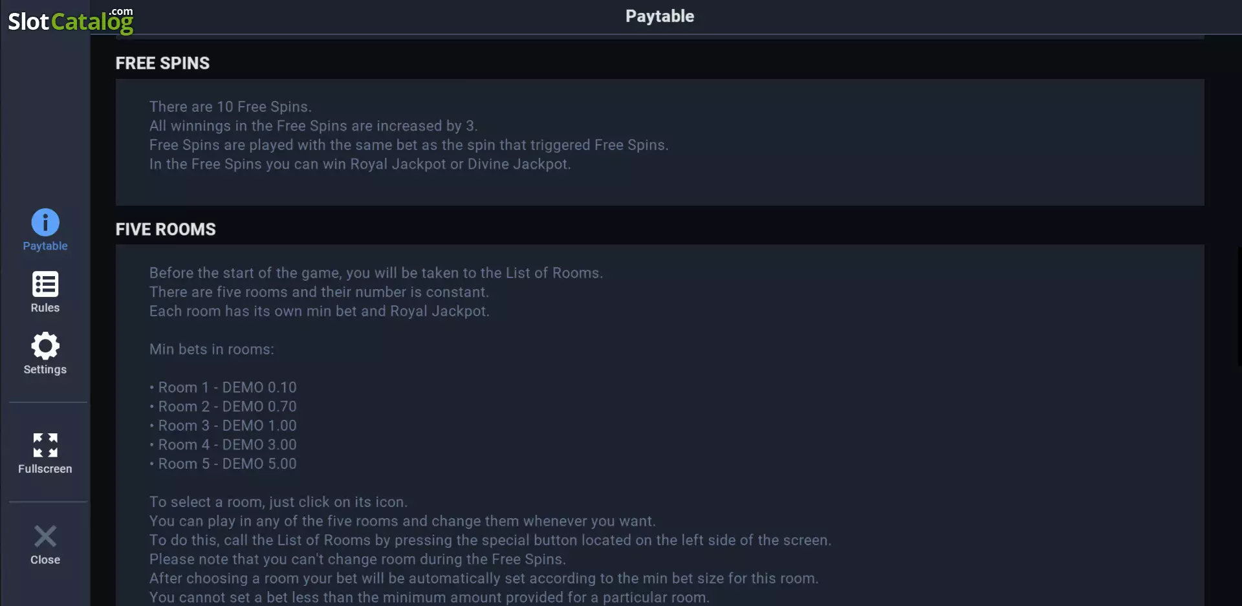Switch to Fullscreen using the arrows icon
1242x606 pixels.
(x=45, y=445)
